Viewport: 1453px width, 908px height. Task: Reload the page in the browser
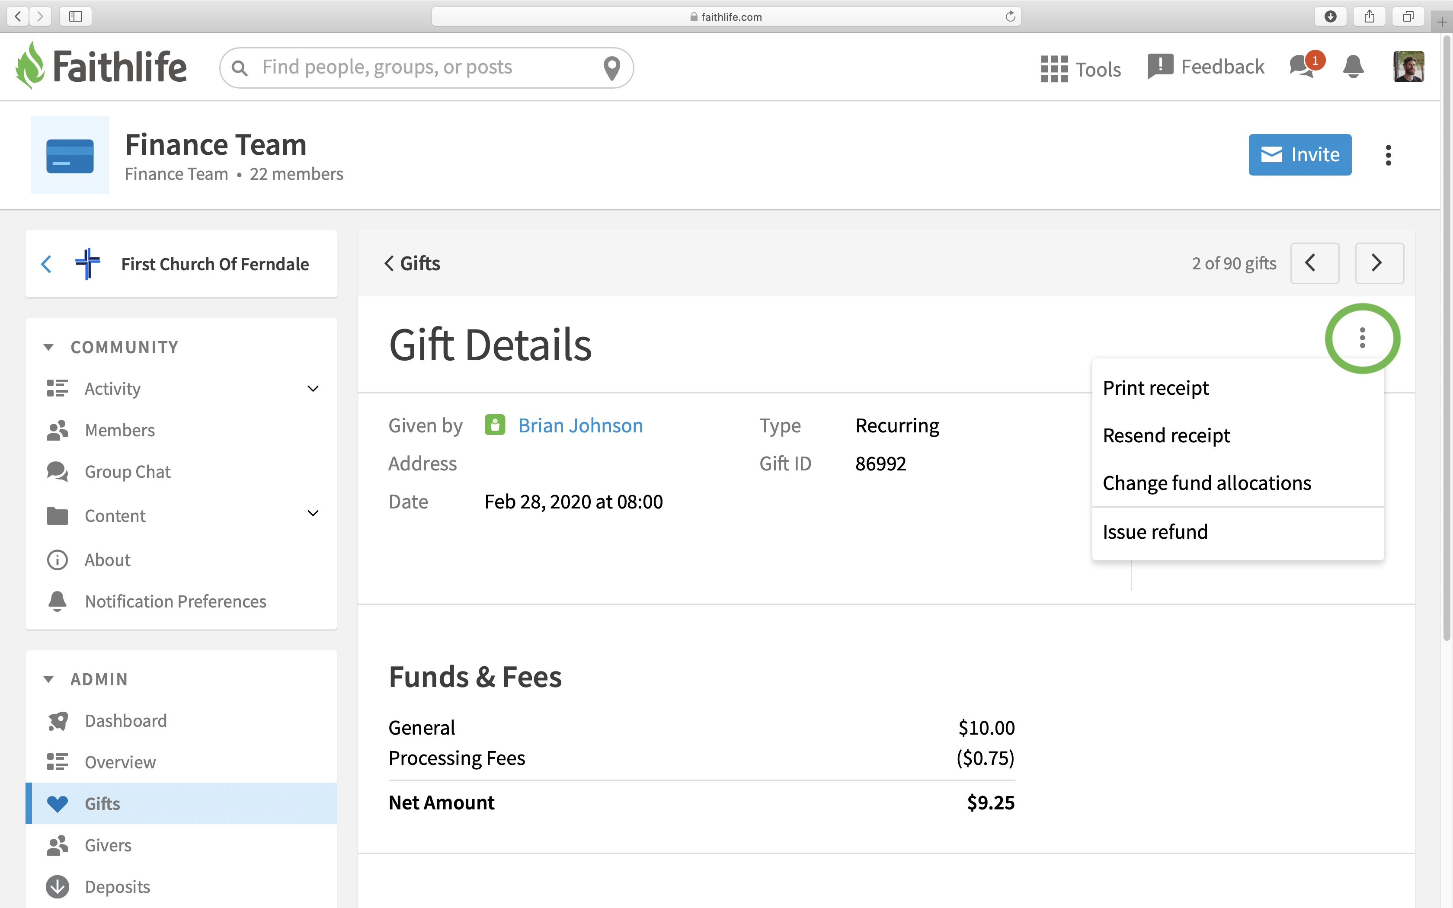tap(1010, 16)
